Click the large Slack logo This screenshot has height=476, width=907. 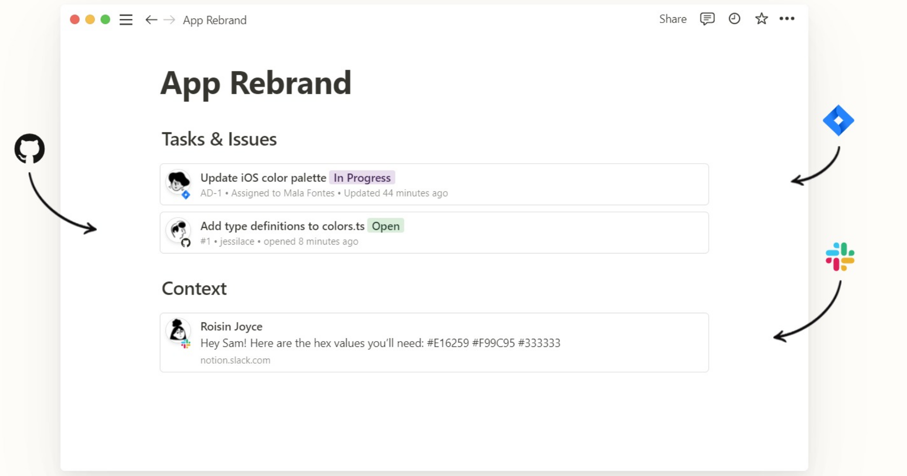840,257
